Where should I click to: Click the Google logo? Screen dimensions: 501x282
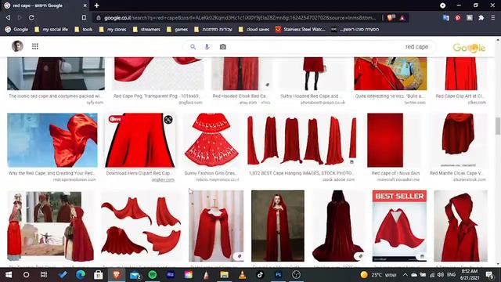469,48
